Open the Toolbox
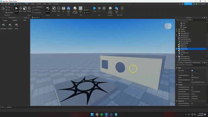 (x=54, y=9)
